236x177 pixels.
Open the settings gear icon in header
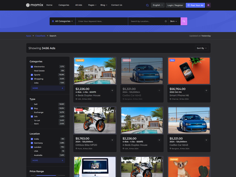click(x=209, y=5)
